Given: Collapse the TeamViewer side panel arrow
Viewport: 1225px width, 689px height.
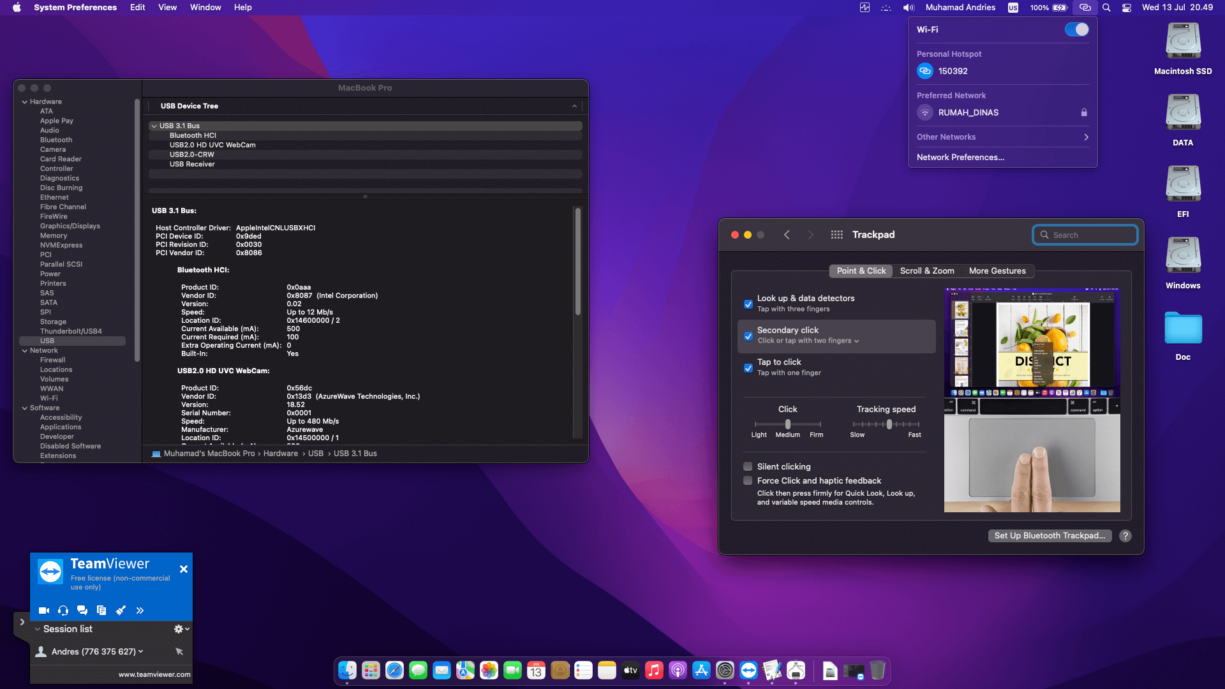Looking at the screenshot, I should [22, 622].
